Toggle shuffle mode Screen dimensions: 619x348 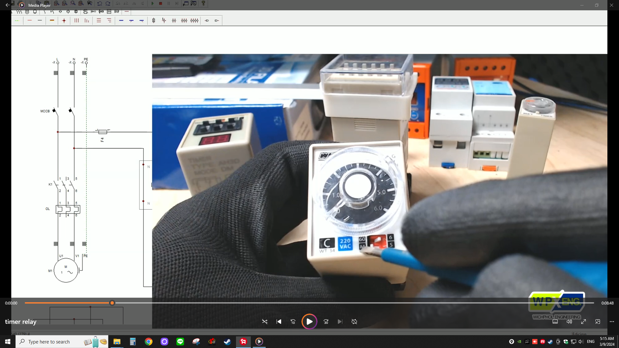pyautogui.click(x=265, y=322)
